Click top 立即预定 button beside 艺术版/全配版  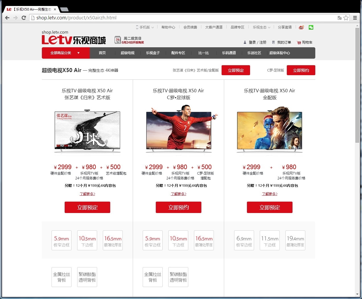pos(236,70)
